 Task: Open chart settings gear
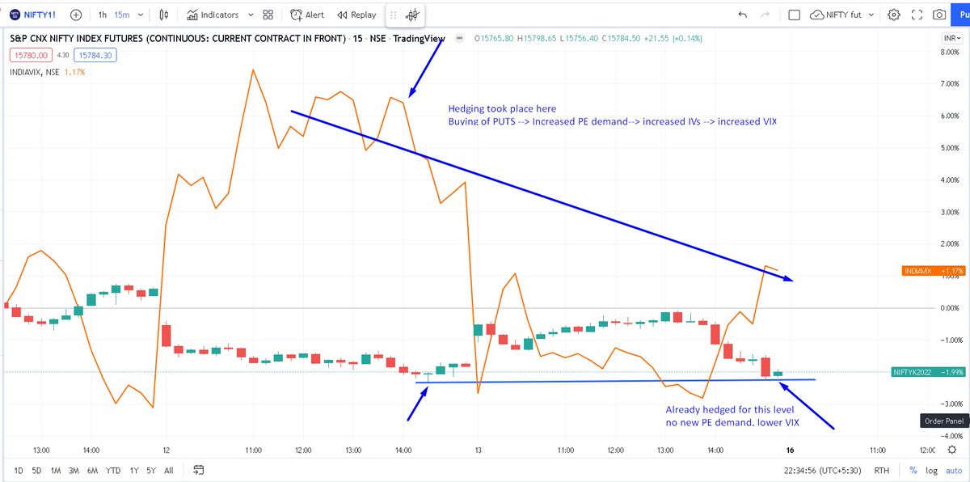[x=894, y=15]
